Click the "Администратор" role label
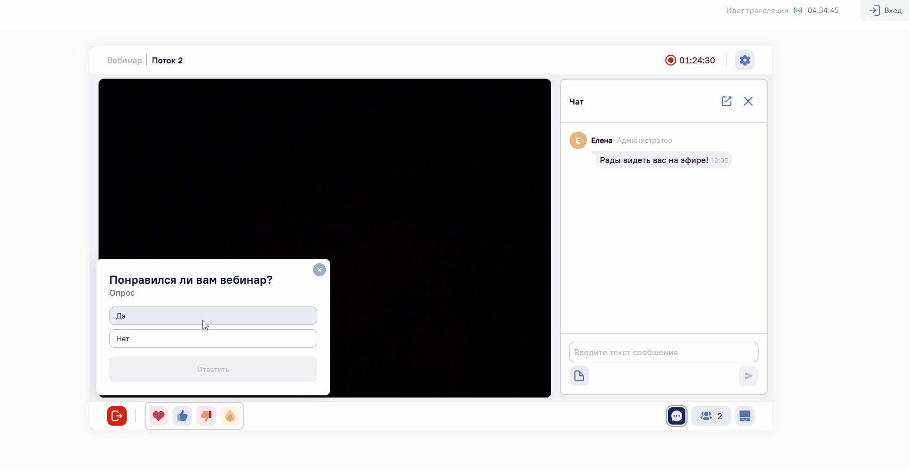Image resolution: width=909 pixels, height=469 pixels. 644,140
